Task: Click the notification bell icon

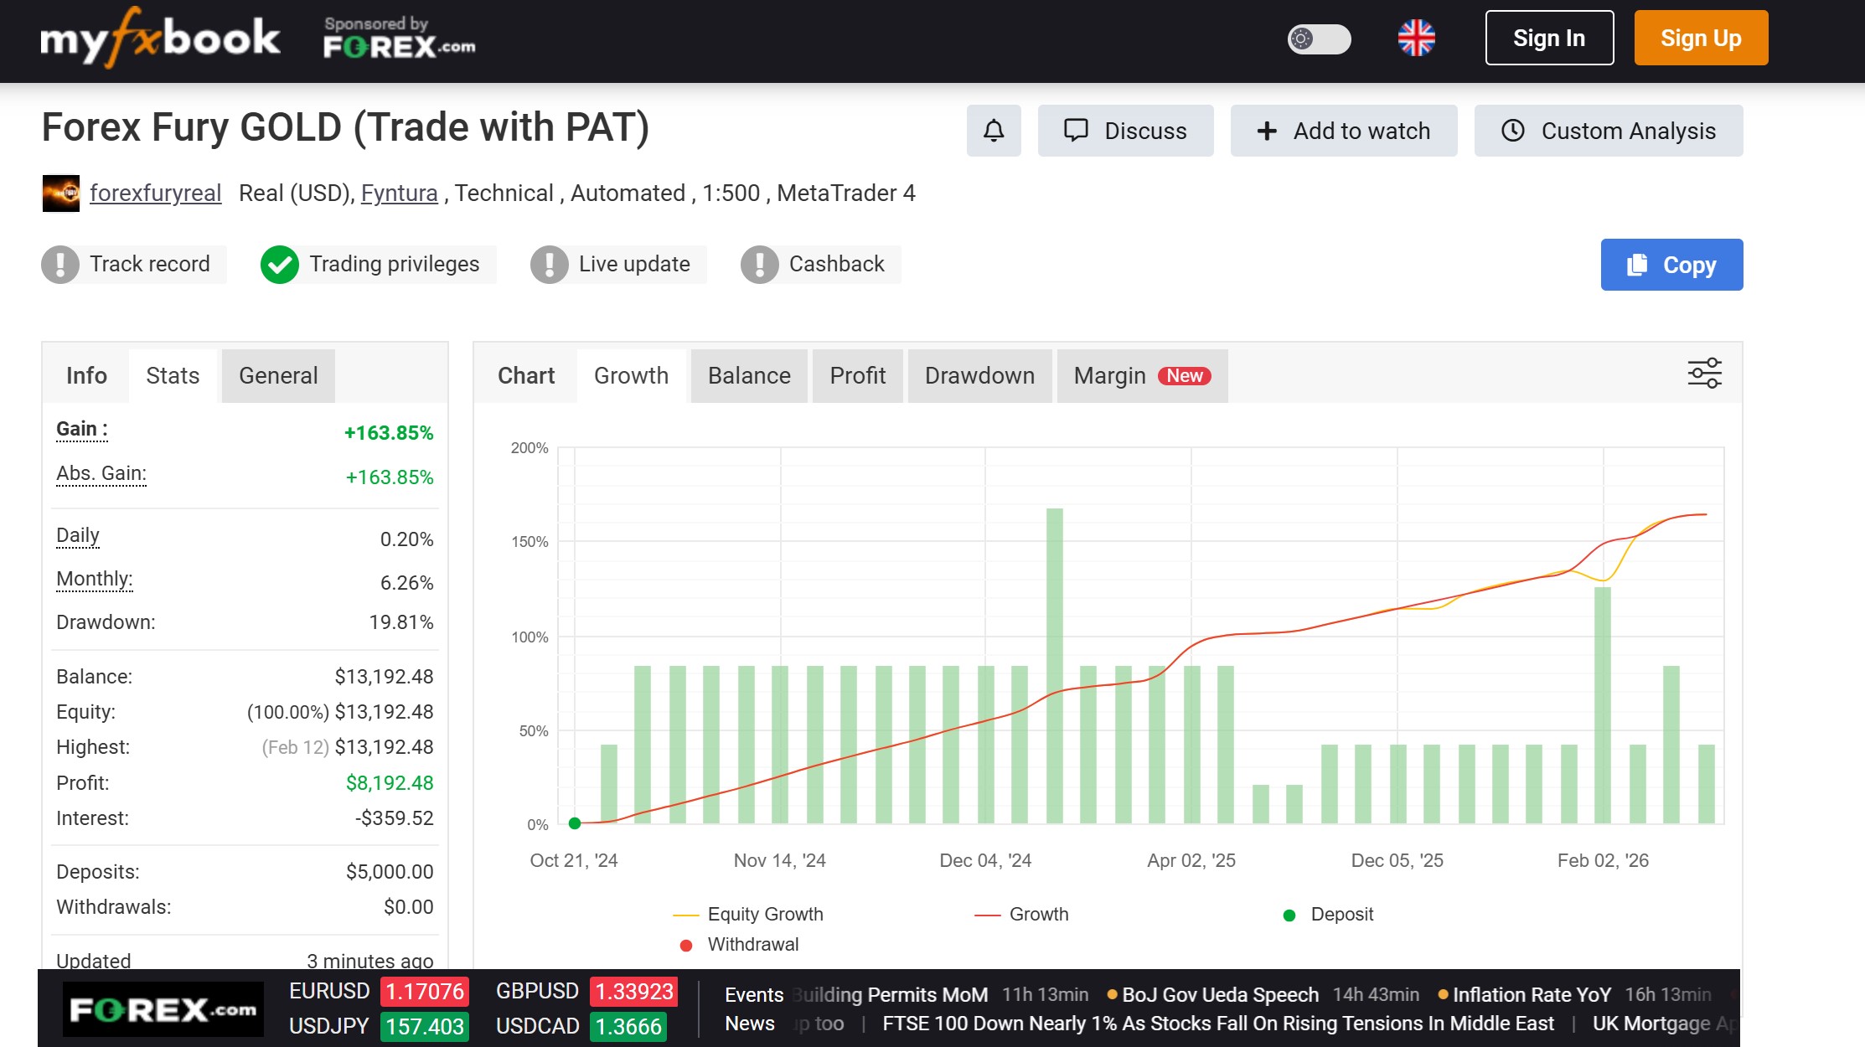Action: click(x=994, y=131)
